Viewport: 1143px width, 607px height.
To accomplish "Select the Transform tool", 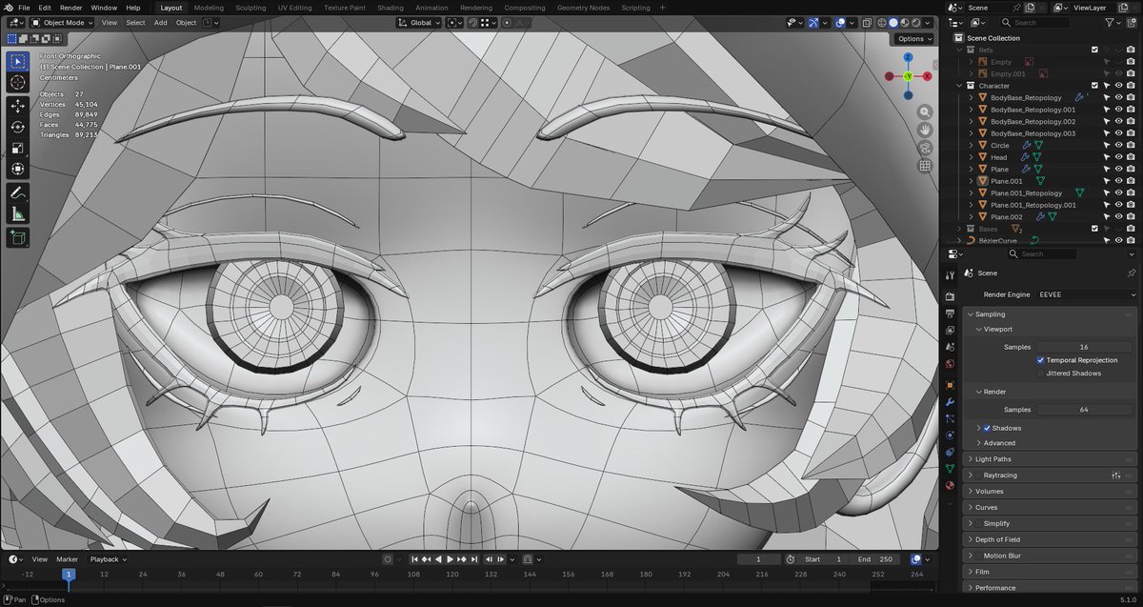I will point(18,169).
